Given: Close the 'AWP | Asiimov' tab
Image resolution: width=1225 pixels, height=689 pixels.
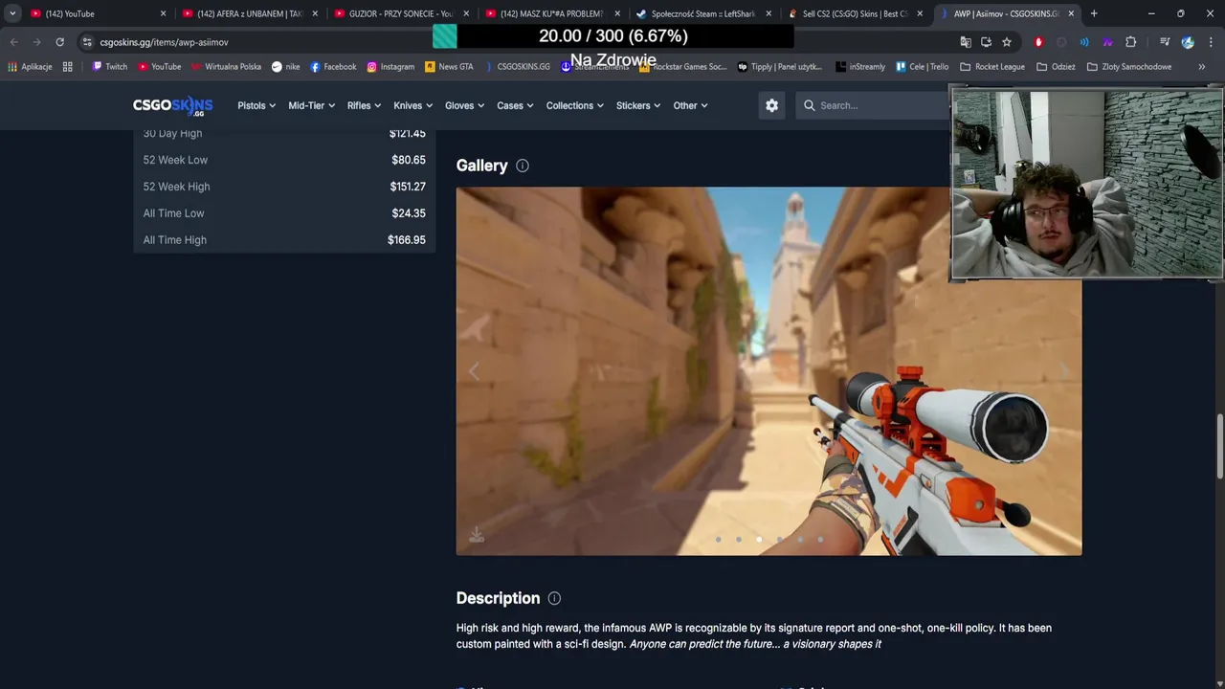Looking at the screenshot, I should point(1071,13).
